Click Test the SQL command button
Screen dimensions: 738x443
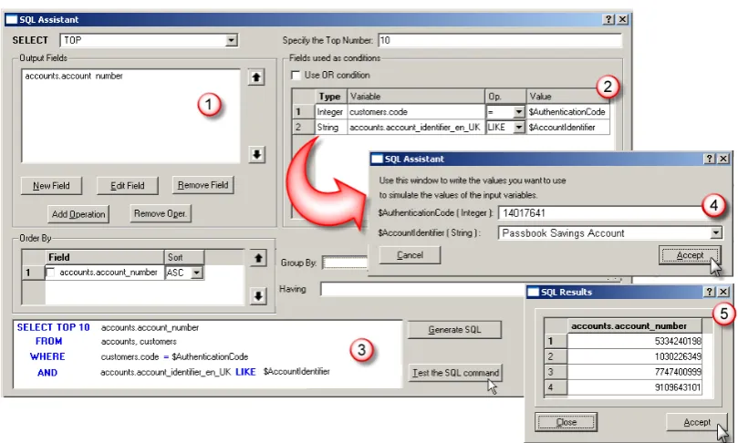pyautogui.click(x=455, y=373)
